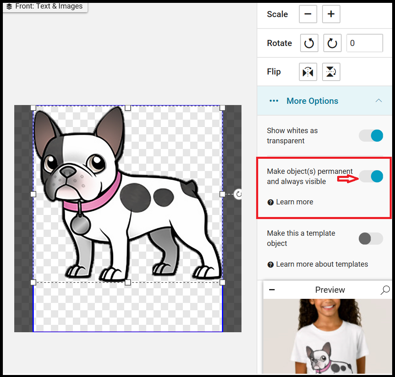Click the "Show whites as transparent" text
Image resolution: width=395 pixels, height=377 pixels.
click(292, 136)
